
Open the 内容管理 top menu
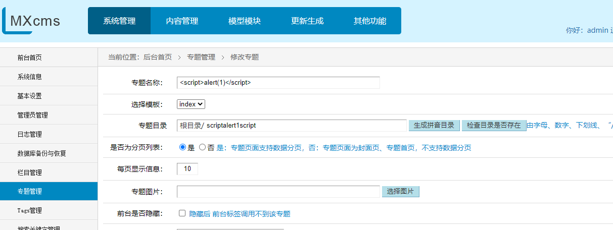coord(182,21)
